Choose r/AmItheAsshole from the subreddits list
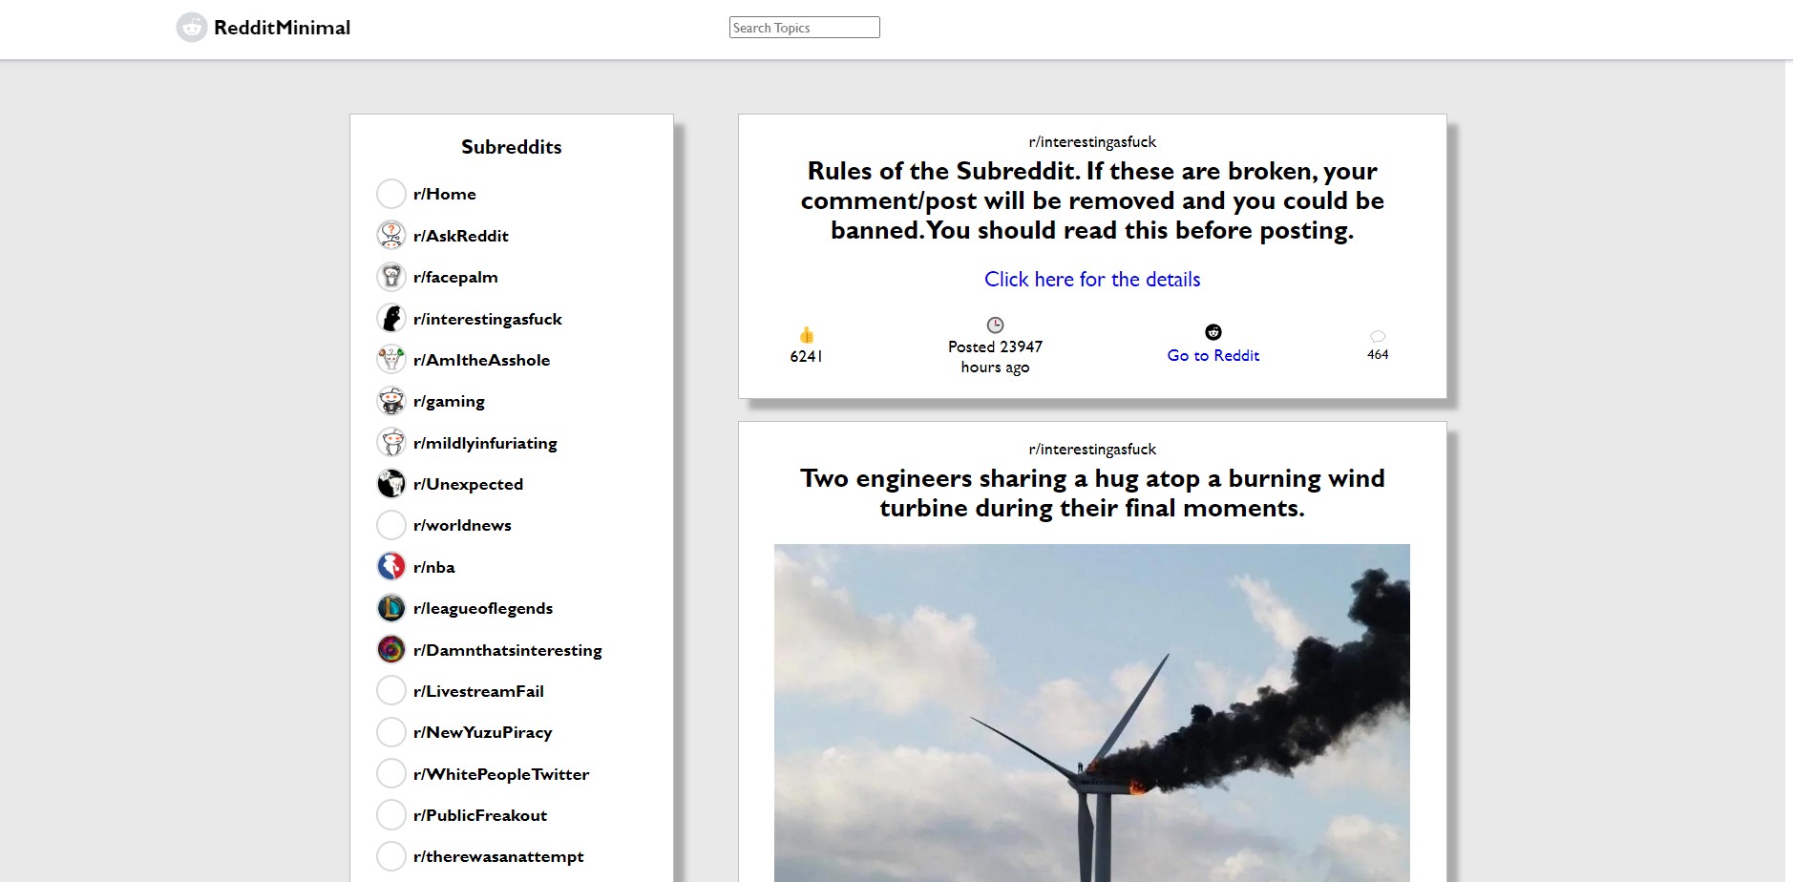The image size is (1793, 882). click(481, 360)
